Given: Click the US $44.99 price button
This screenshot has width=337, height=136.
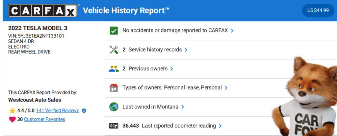Looking at the screenshot, I should point(318,10).
